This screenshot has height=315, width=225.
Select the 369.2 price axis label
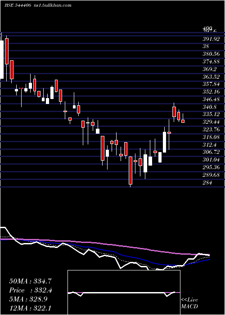point(209,69)
